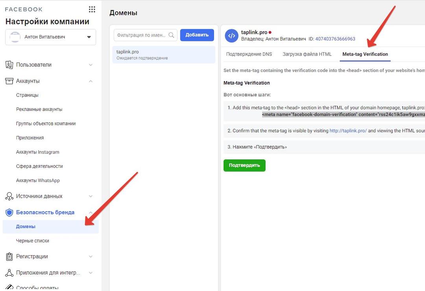Click the FACEBOOK logo text
Viewport: 425px width, 291px height.
point(24,9)
